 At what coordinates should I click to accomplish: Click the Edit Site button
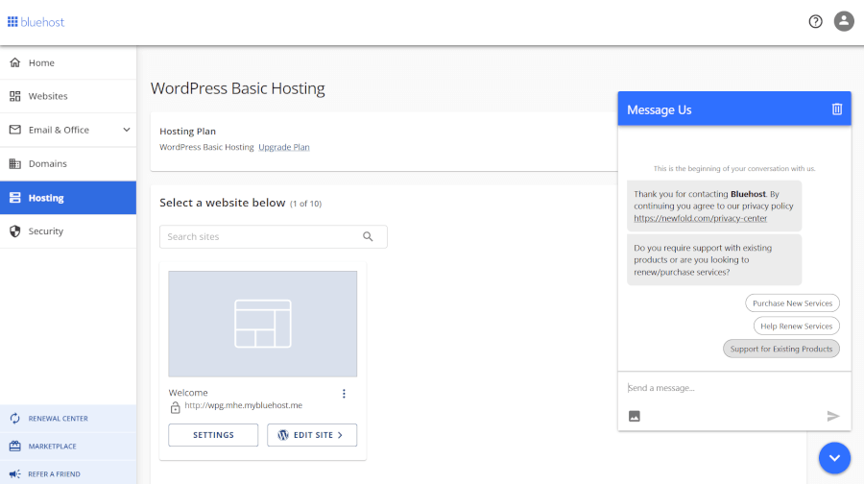(x=312, y=435)
